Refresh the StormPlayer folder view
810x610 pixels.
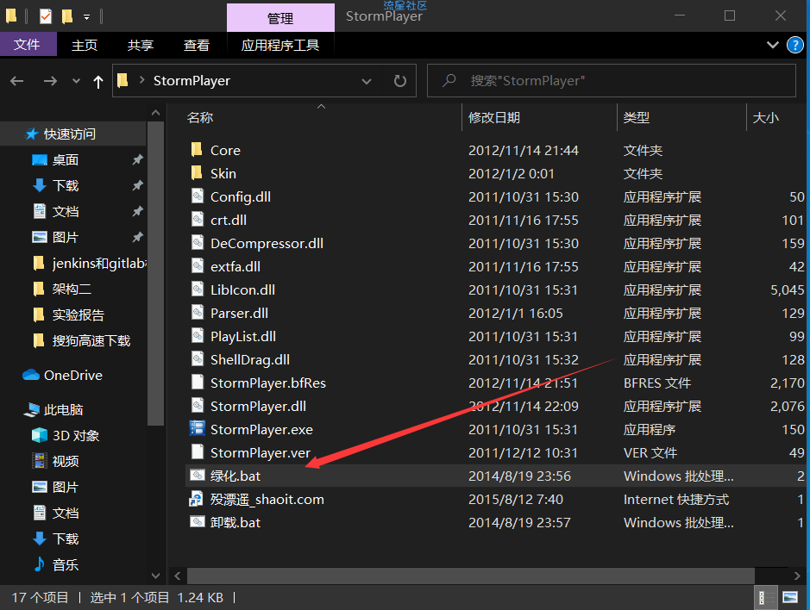pos(400,81)
